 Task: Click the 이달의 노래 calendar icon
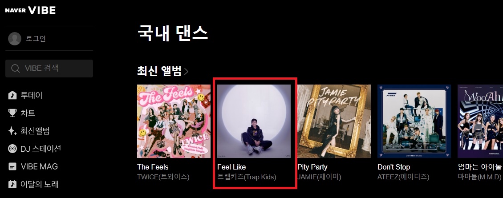[x=12, y=184]
